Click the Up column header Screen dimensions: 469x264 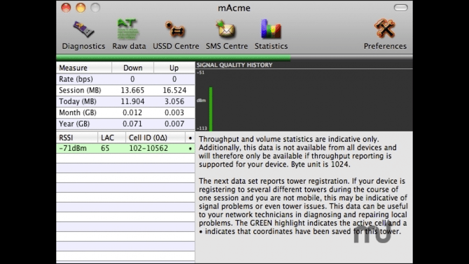click(x=174, y=68)
